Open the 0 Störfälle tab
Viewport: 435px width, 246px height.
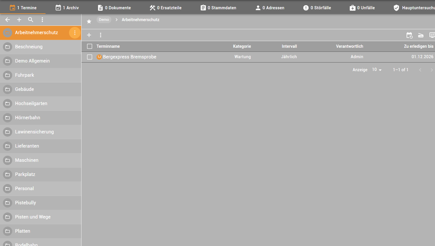pyautogui.click(x=317, y=8)
